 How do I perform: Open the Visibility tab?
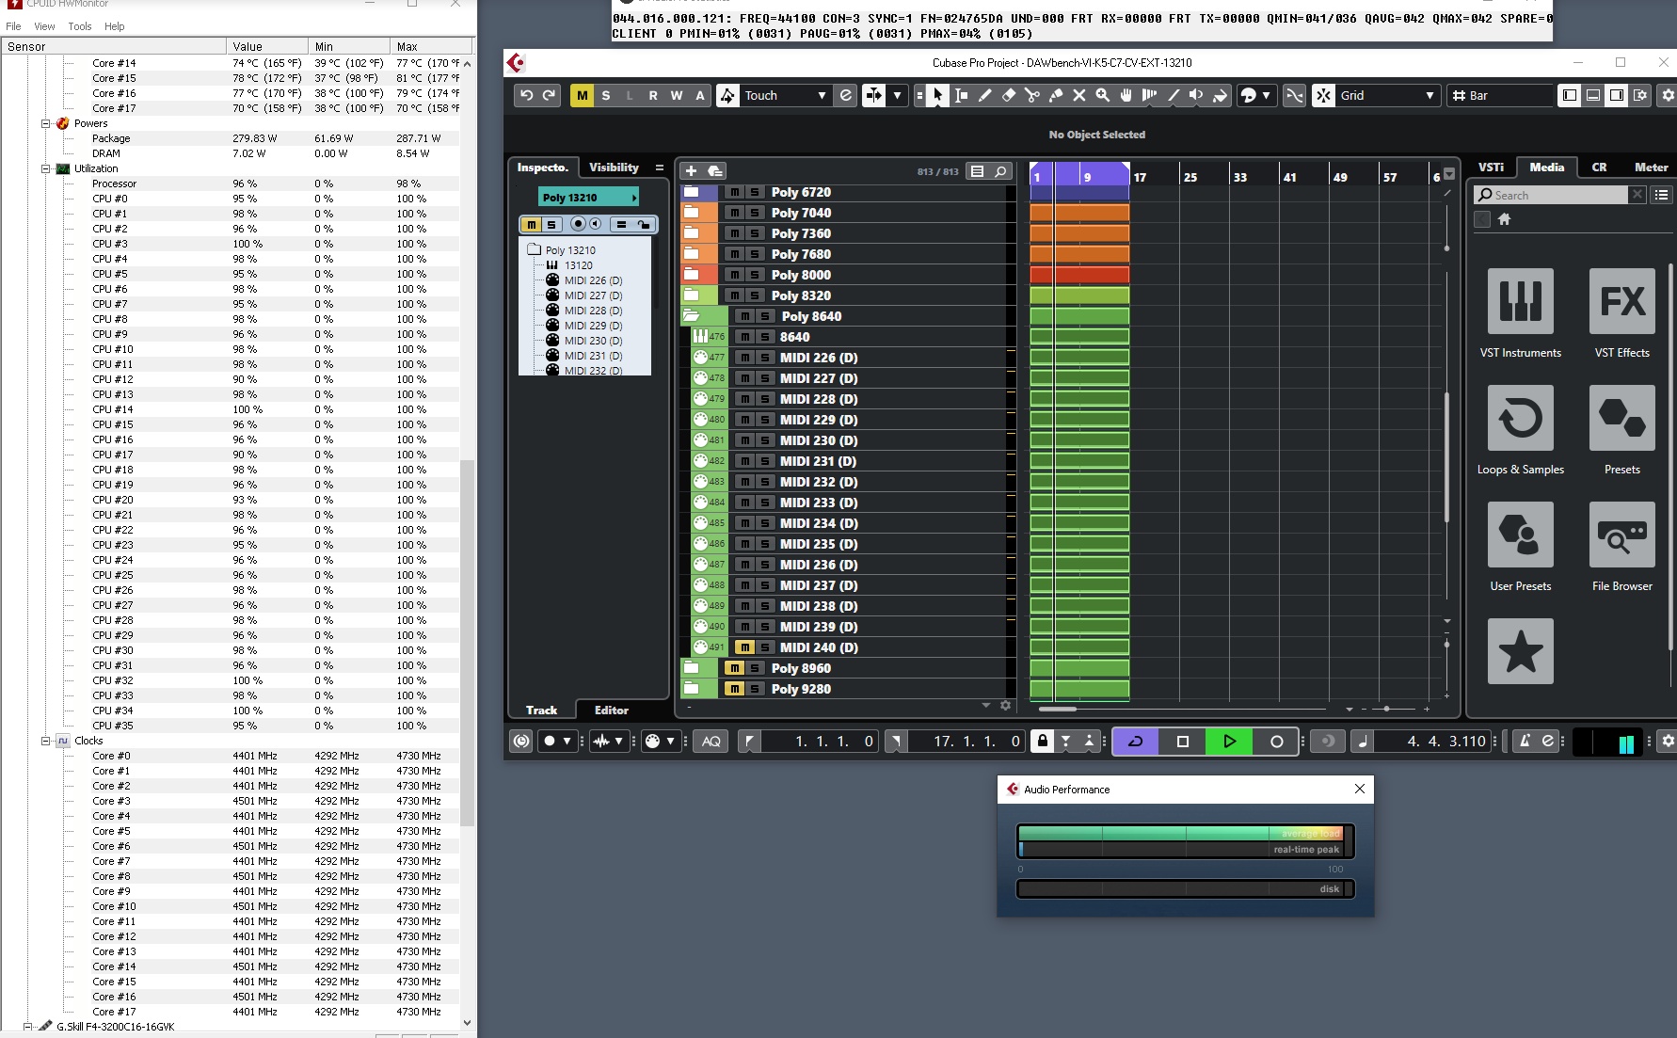(614, 168)
